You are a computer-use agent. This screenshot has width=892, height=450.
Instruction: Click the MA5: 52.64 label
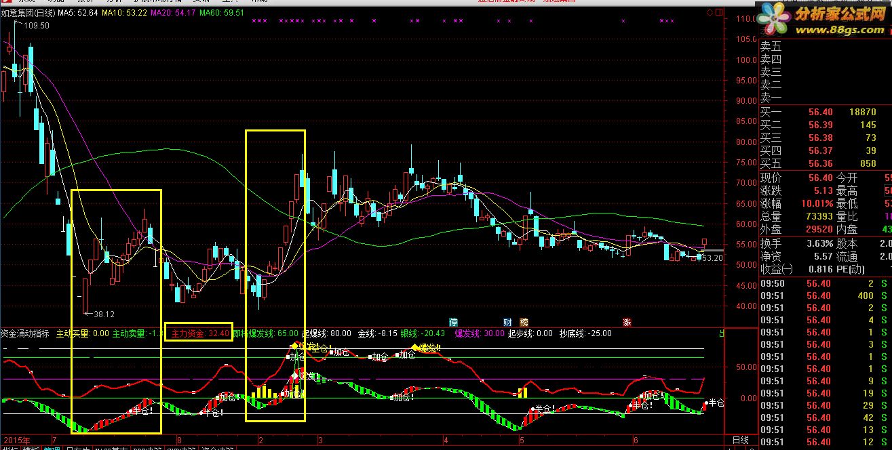(78, 13)
